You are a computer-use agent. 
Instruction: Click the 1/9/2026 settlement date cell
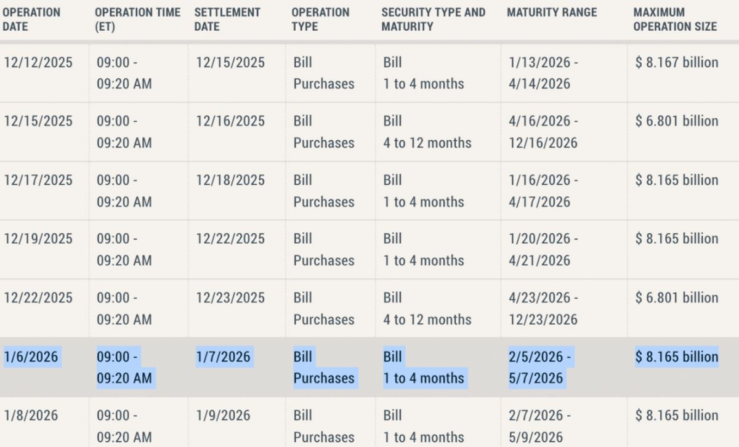pos(223,416)
